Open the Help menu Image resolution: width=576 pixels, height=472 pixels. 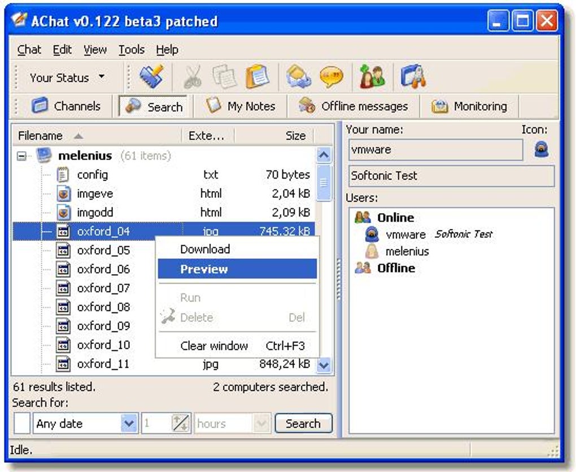coord(167,50)
